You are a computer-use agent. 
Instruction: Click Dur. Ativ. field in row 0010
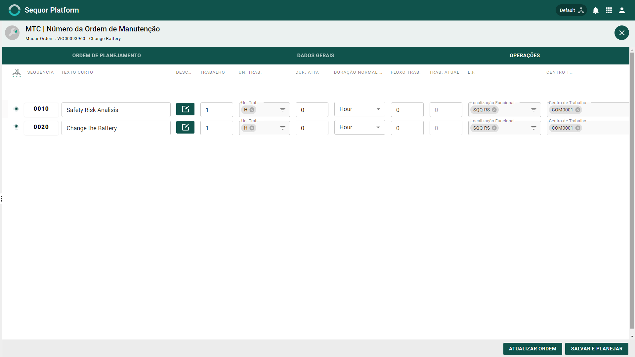pyautogui.click(x=312, y=110)
